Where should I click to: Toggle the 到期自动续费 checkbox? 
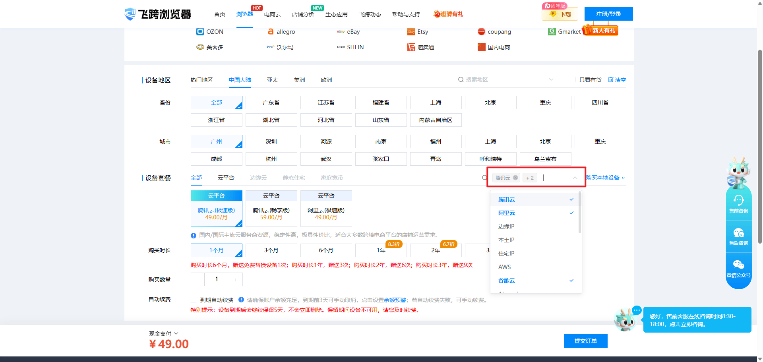pyautogui.click(x=194, y=300)
